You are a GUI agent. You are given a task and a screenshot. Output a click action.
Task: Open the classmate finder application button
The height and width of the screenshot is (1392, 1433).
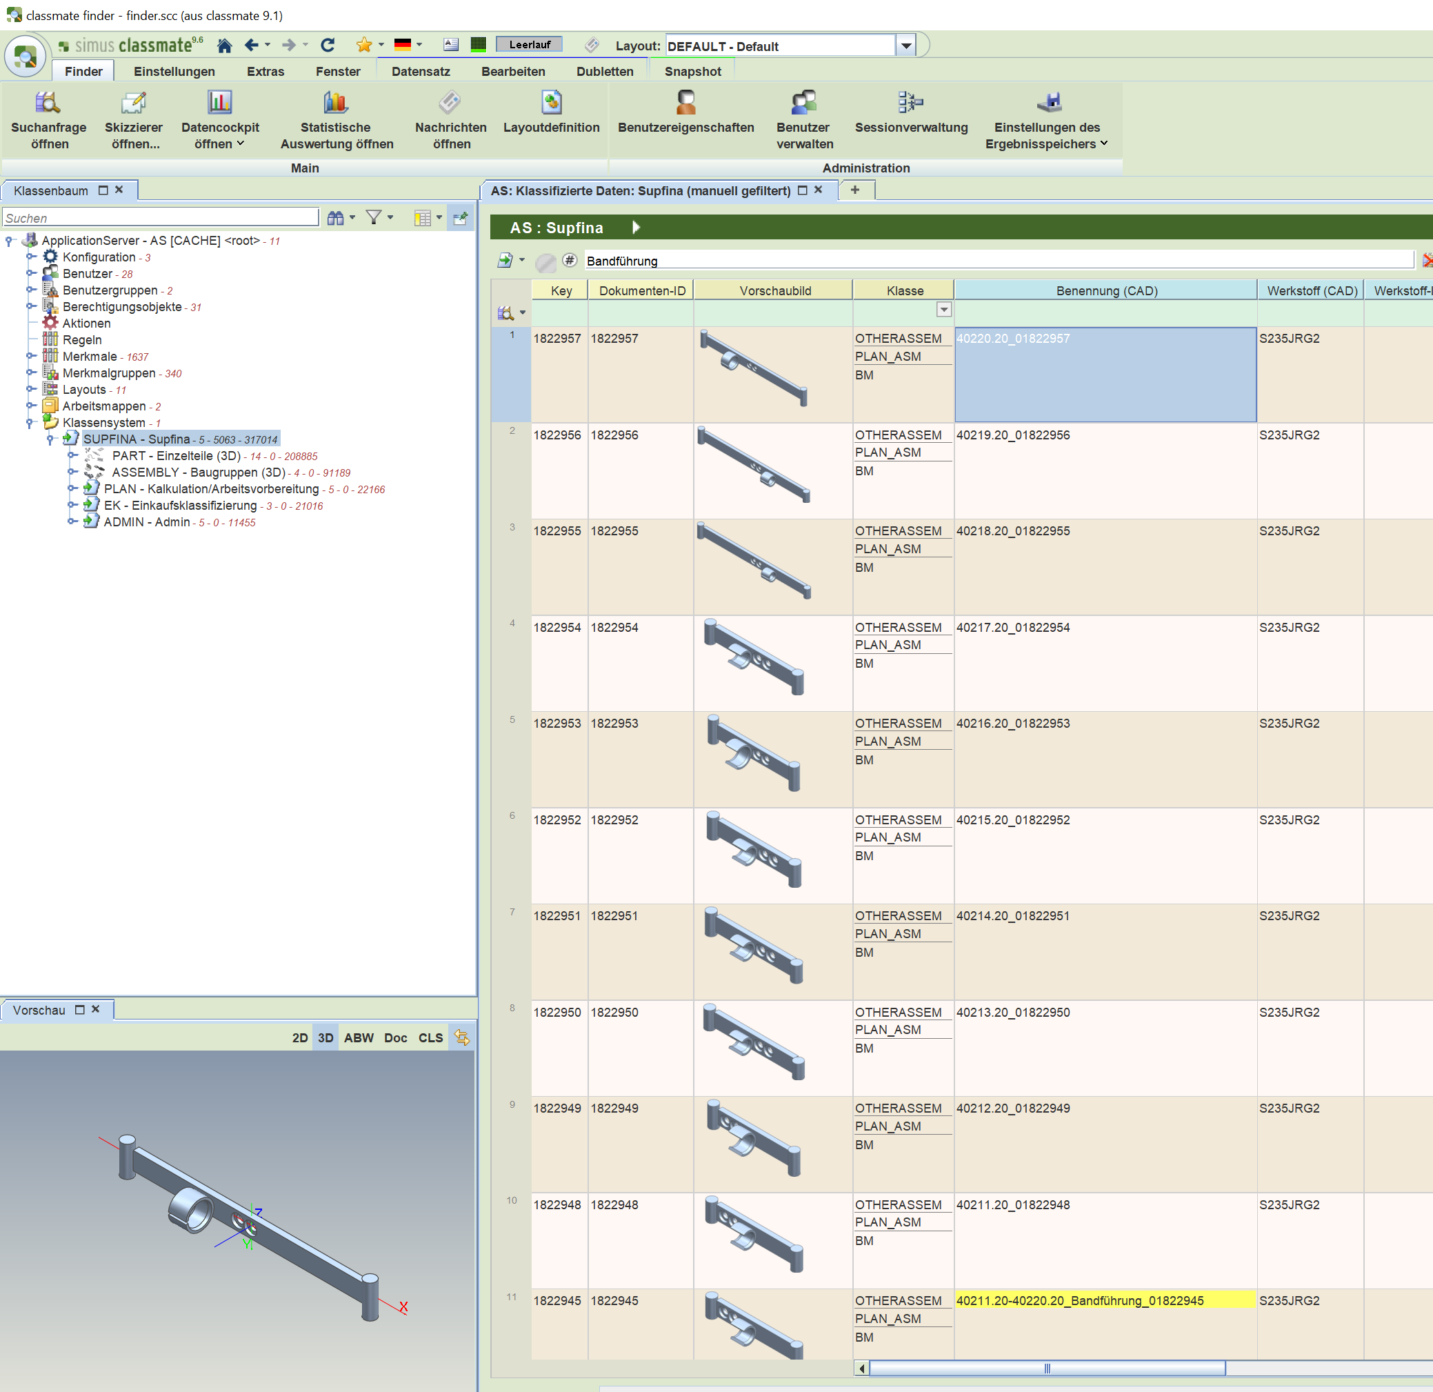[x=26, y=57]
